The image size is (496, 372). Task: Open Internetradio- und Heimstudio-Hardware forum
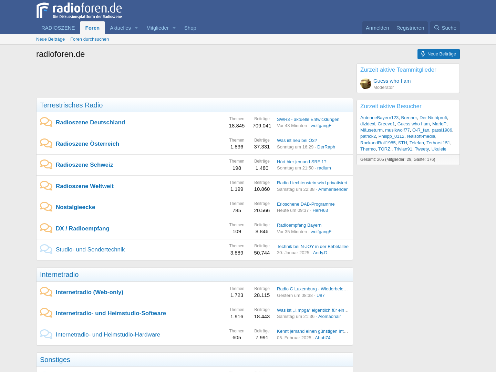(108, 334)
